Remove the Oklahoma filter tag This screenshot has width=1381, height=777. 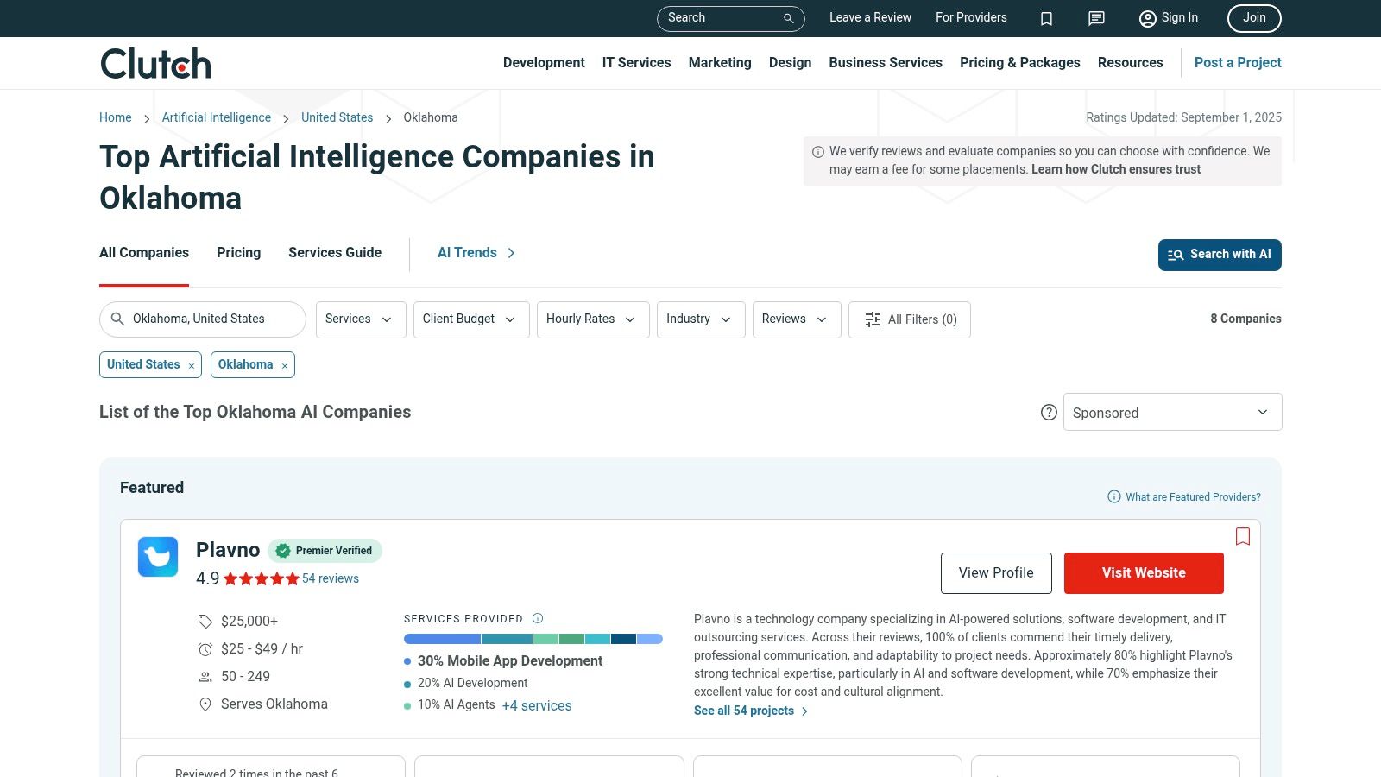285,366
